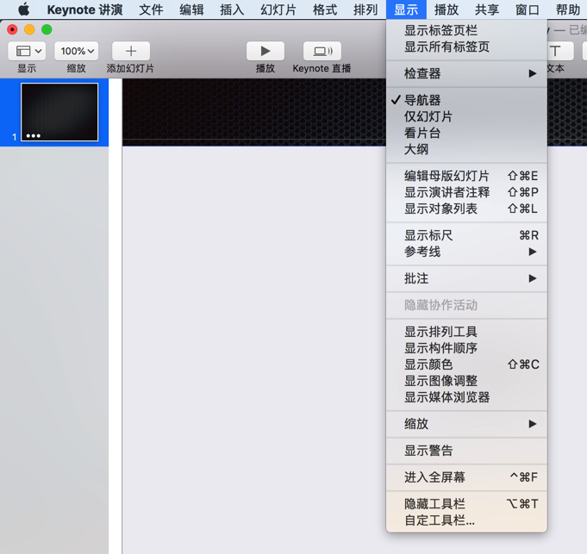This screenshot has width=587, height=554.
Task: Open the 格式 menu
Action: (x=325, y=9)
